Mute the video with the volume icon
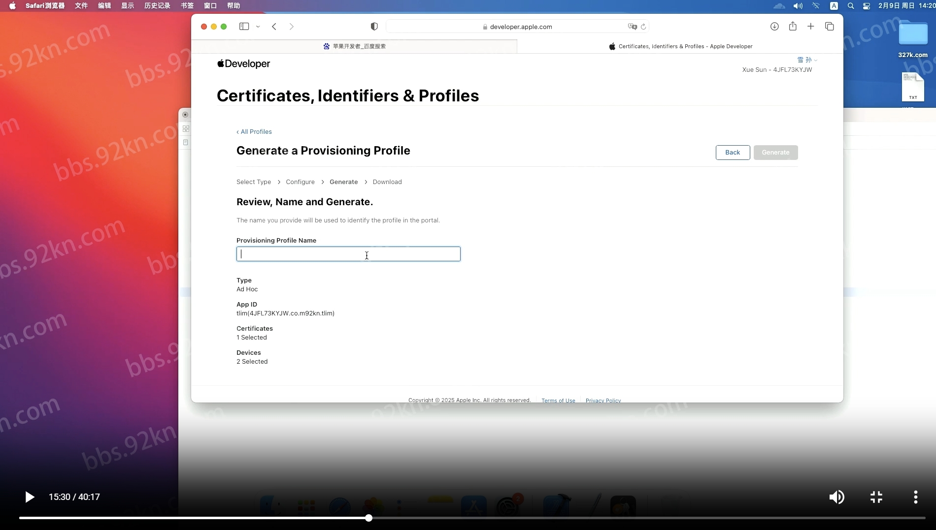The image size is (936, 530). pyautogui.click(x=836, y=497)
